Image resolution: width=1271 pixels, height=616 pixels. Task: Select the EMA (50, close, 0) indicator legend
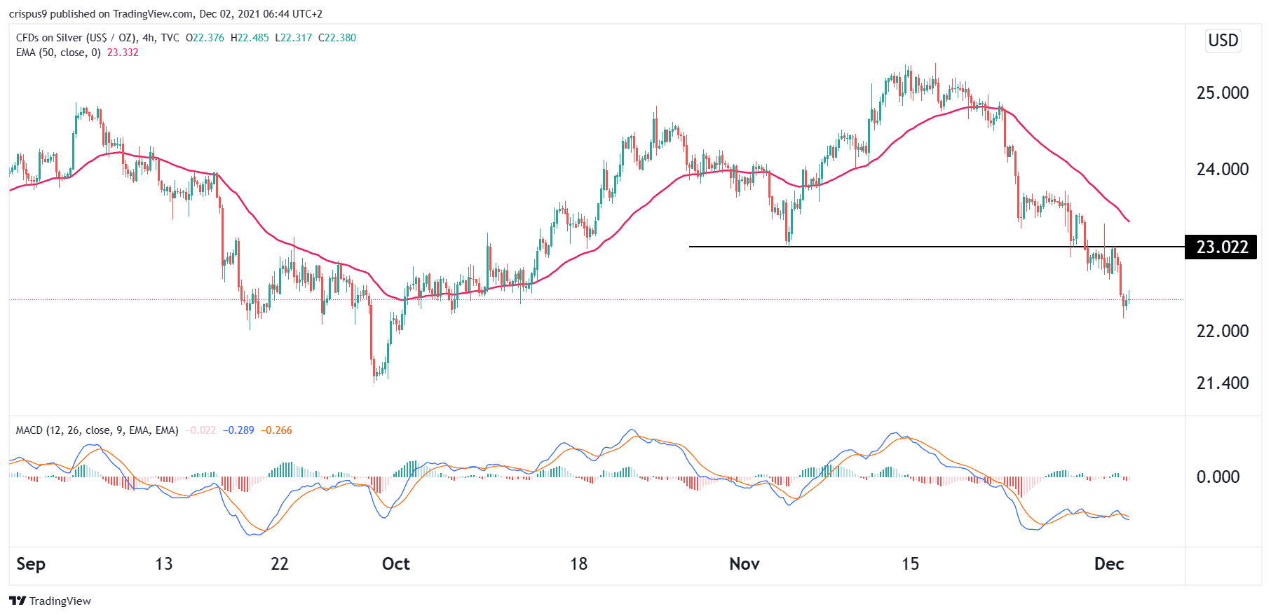[x=58, y=53]
